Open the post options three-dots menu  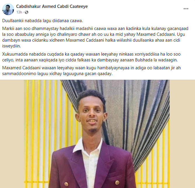coord(186,9)
